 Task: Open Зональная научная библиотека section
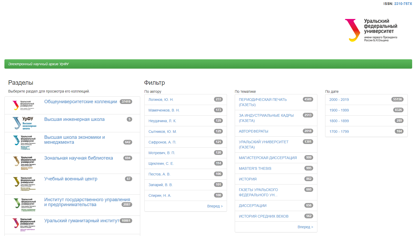(78, 158)
